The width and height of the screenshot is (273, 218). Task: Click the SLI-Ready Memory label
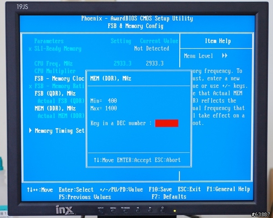coord(58,49)
